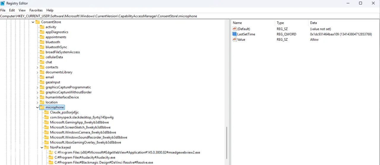Select the contacts tree key
Viewport: 380px width, 165px height.
click(52, 67)
